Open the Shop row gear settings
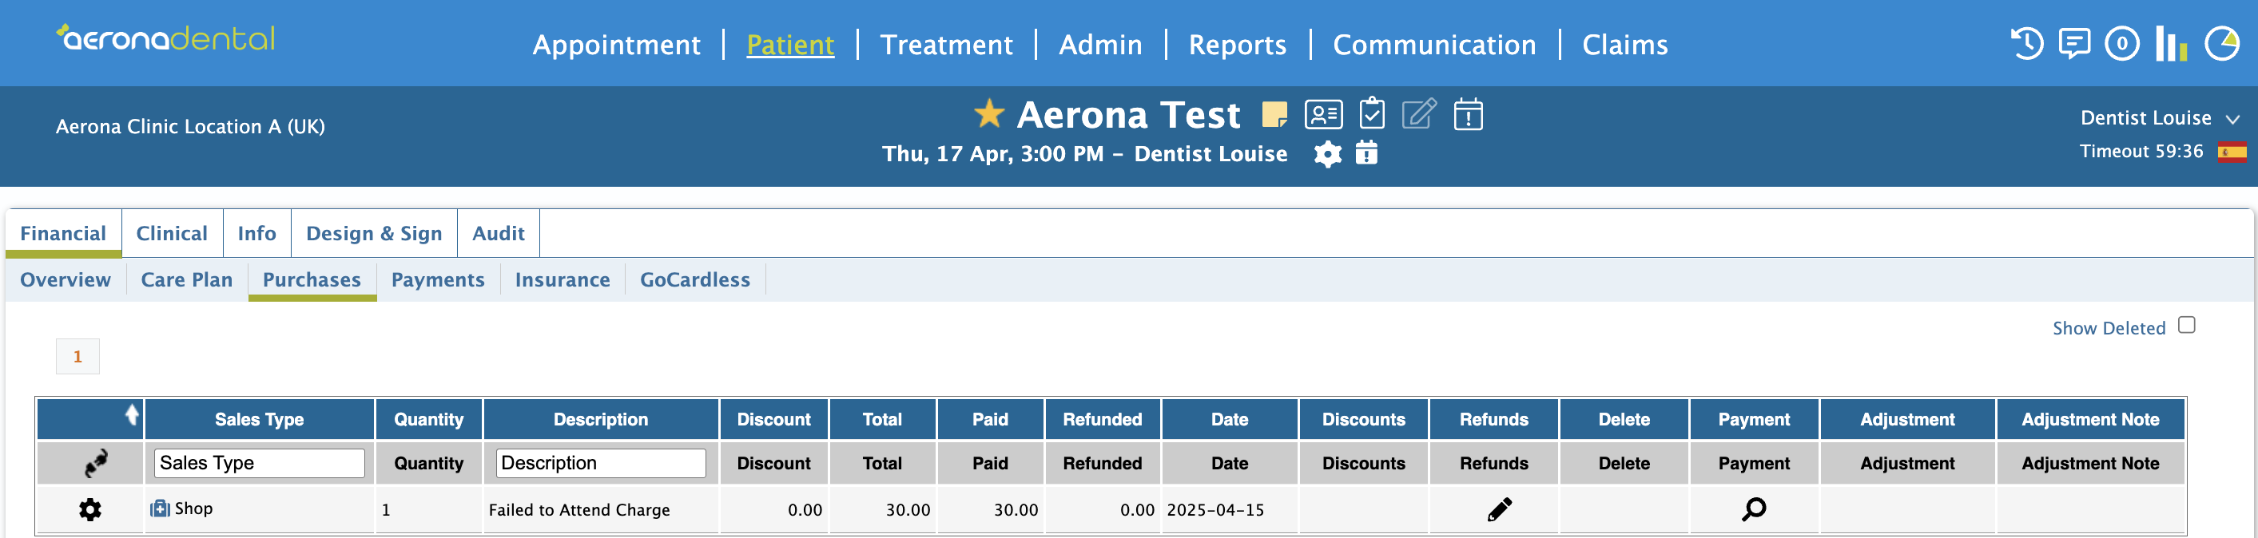 click(x=90, y=510)
